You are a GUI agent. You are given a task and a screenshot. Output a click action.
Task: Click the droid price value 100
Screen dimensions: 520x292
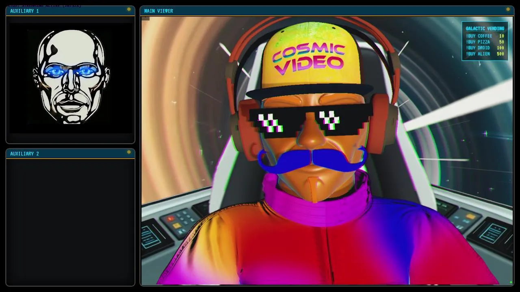(x=500, y=48)
